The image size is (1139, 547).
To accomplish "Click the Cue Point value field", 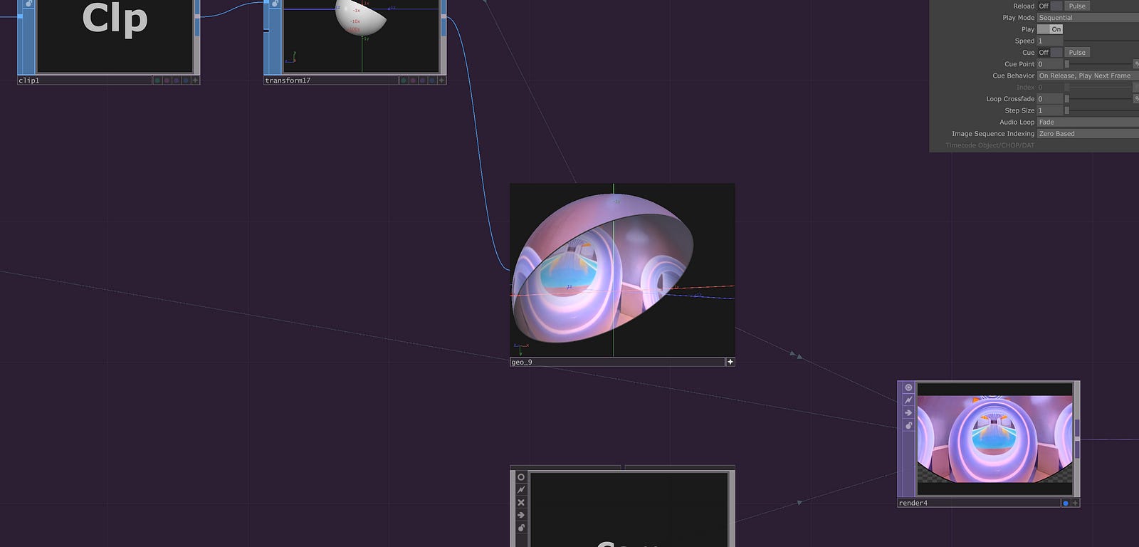I will pos(1050,64).
